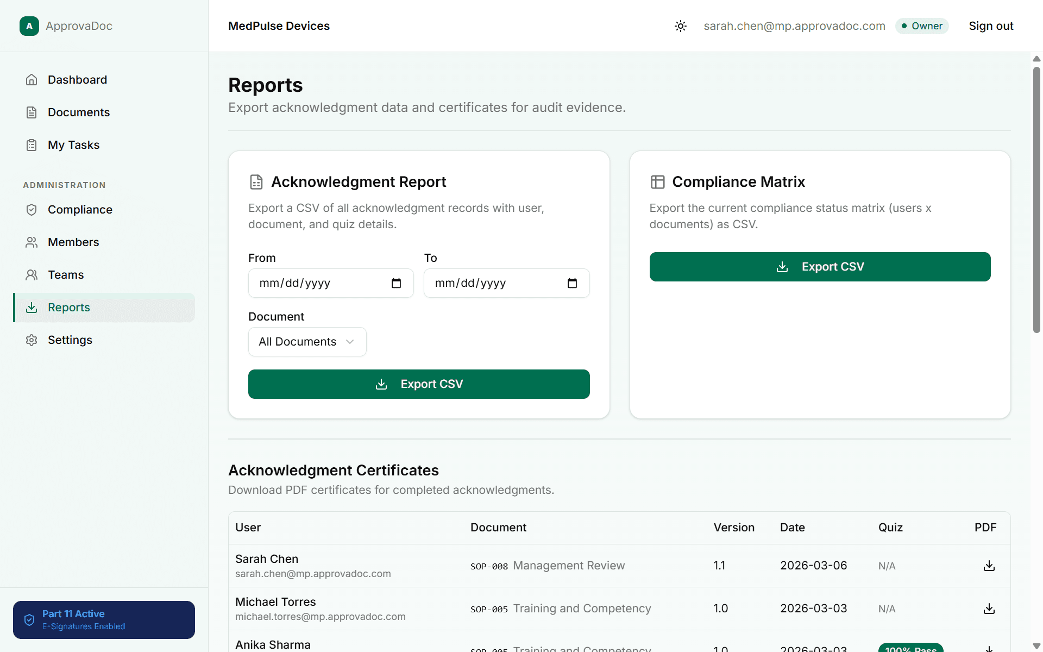Select the Documents sidebar icon
1043x652 pixels.
32,112
